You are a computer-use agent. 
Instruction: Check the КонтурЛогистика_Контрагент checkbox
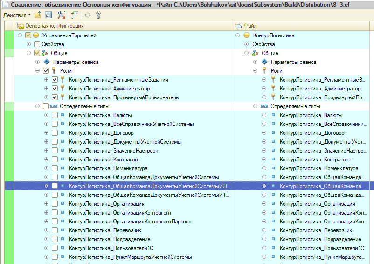[x=55, y=160]
